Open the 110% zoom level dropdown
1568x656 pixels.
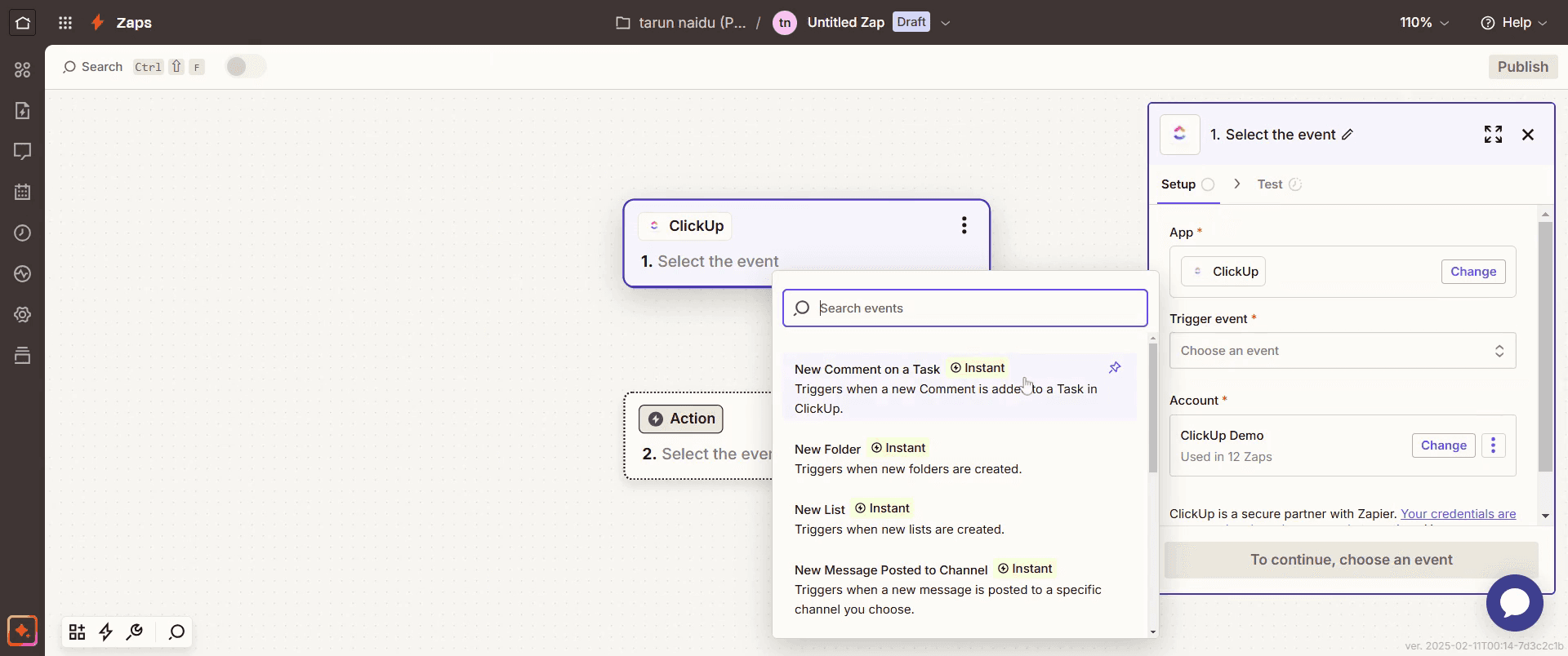click(1424, 23)
